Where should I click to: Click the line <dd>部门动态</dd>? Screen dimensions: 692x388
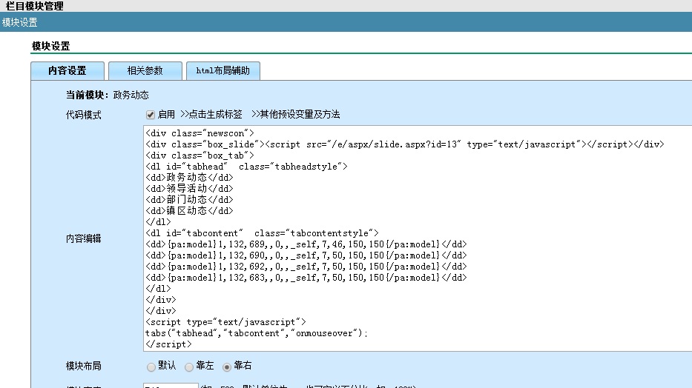(x=189, y=199)
